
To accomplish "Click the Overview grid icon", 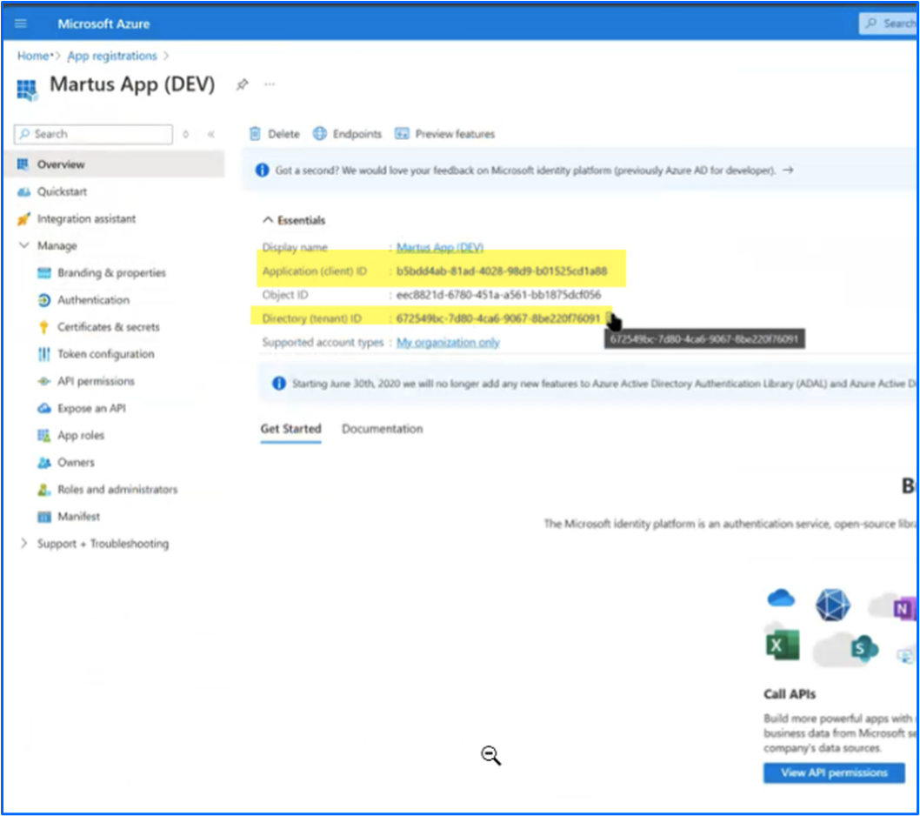I will (x=23, y=164).
